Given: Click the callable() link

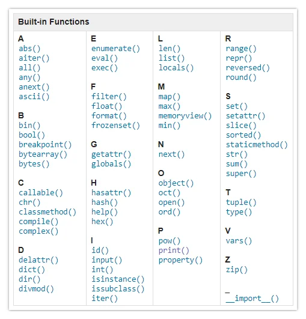Looking at the screenshot, I should pos(41,193).
